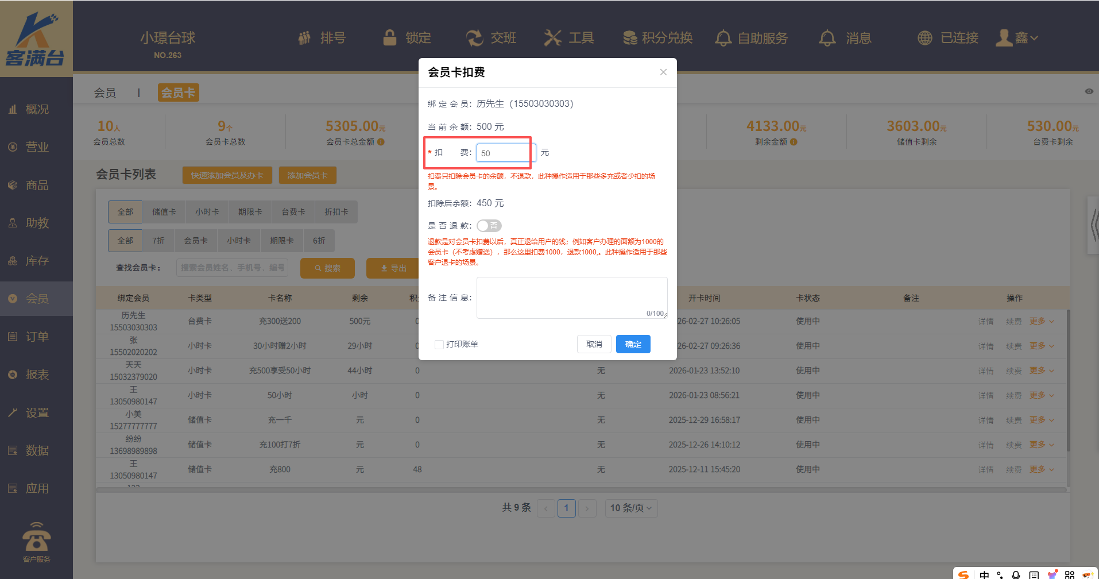The width and height of the screenshot is (1099, 579).
Task: Toggle the eye visibility icon at top right
Action: [x=1089, y=92]
